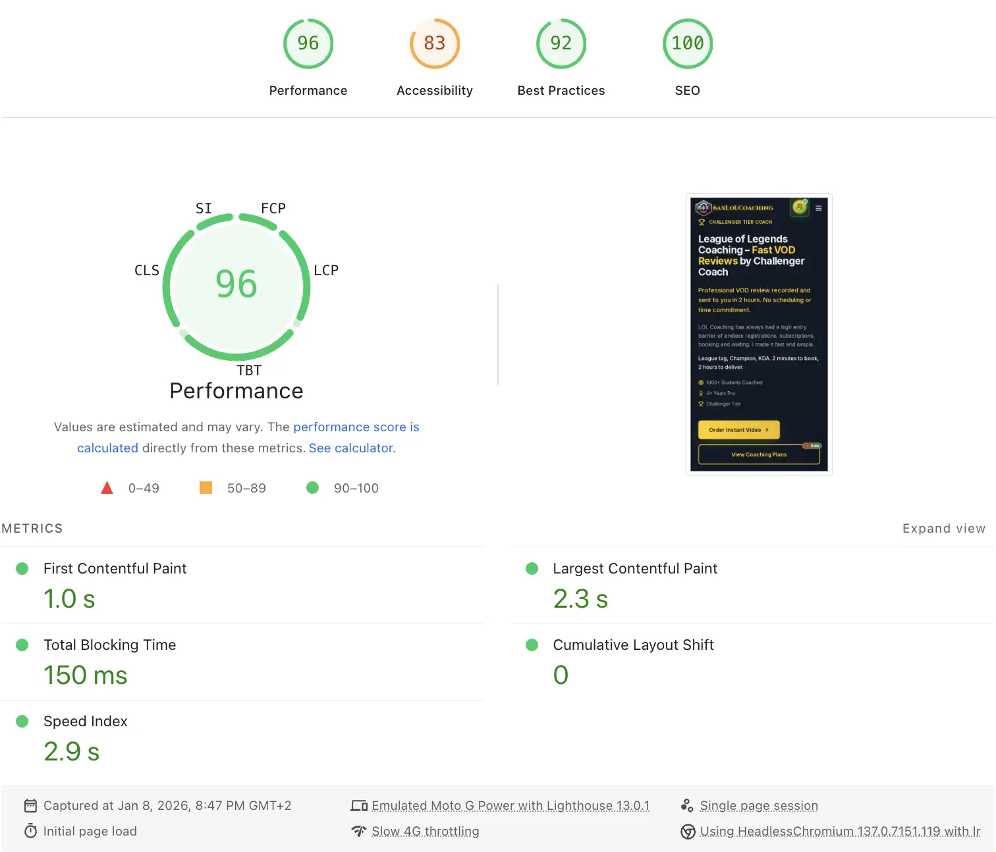The width and height of the screenshot is (996, 852).
Task: Click the HeadlessChromium browser icon
Action: [687, 832]
